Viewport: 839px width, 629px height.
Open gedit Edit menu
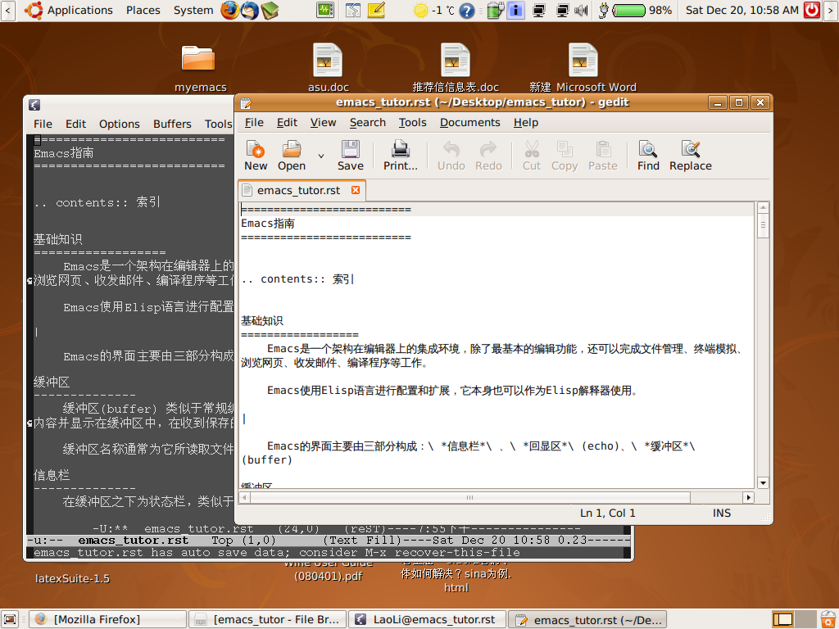(287, 123)
